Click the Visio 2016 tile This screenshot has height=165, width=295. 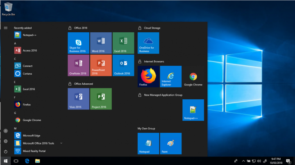[78, 99]
